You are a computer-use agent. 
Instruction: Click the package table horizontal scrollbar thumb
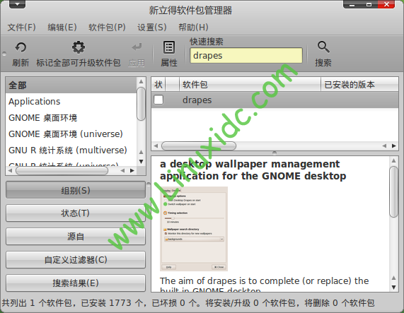[198, 146]
